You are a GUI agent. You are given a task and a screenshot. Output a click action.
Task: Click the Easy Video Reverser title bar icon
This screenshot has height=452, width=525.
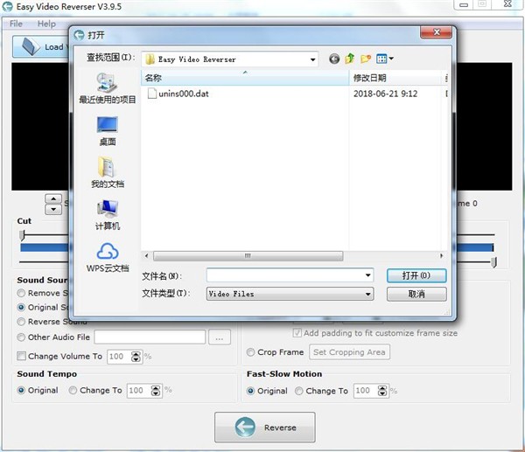pos(8,6)
